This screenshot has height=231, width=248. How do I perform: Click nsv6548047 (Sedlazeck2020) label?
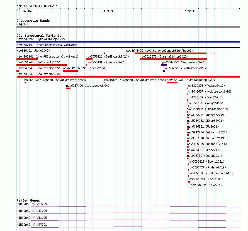click(x=38, y=68)
